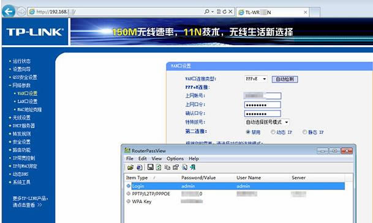The height and width of the screenshot is (223, 373).
Task: Expand 安全设置 in the sidebar
Action: [x=21, y=142]
